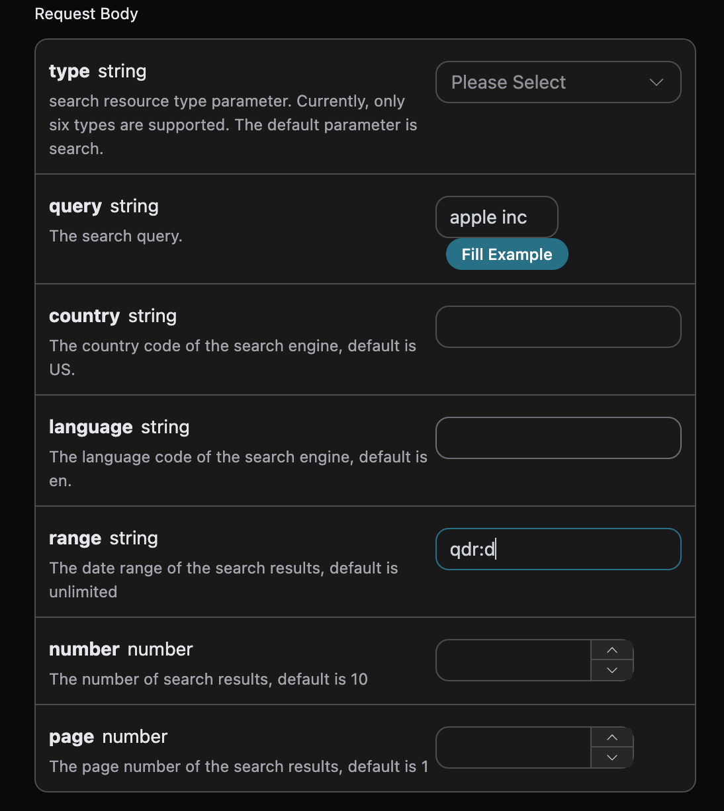Click the query field containing "apple inc"
The image size is (724, 811).
pyautogui.click(x=496, y=217)
